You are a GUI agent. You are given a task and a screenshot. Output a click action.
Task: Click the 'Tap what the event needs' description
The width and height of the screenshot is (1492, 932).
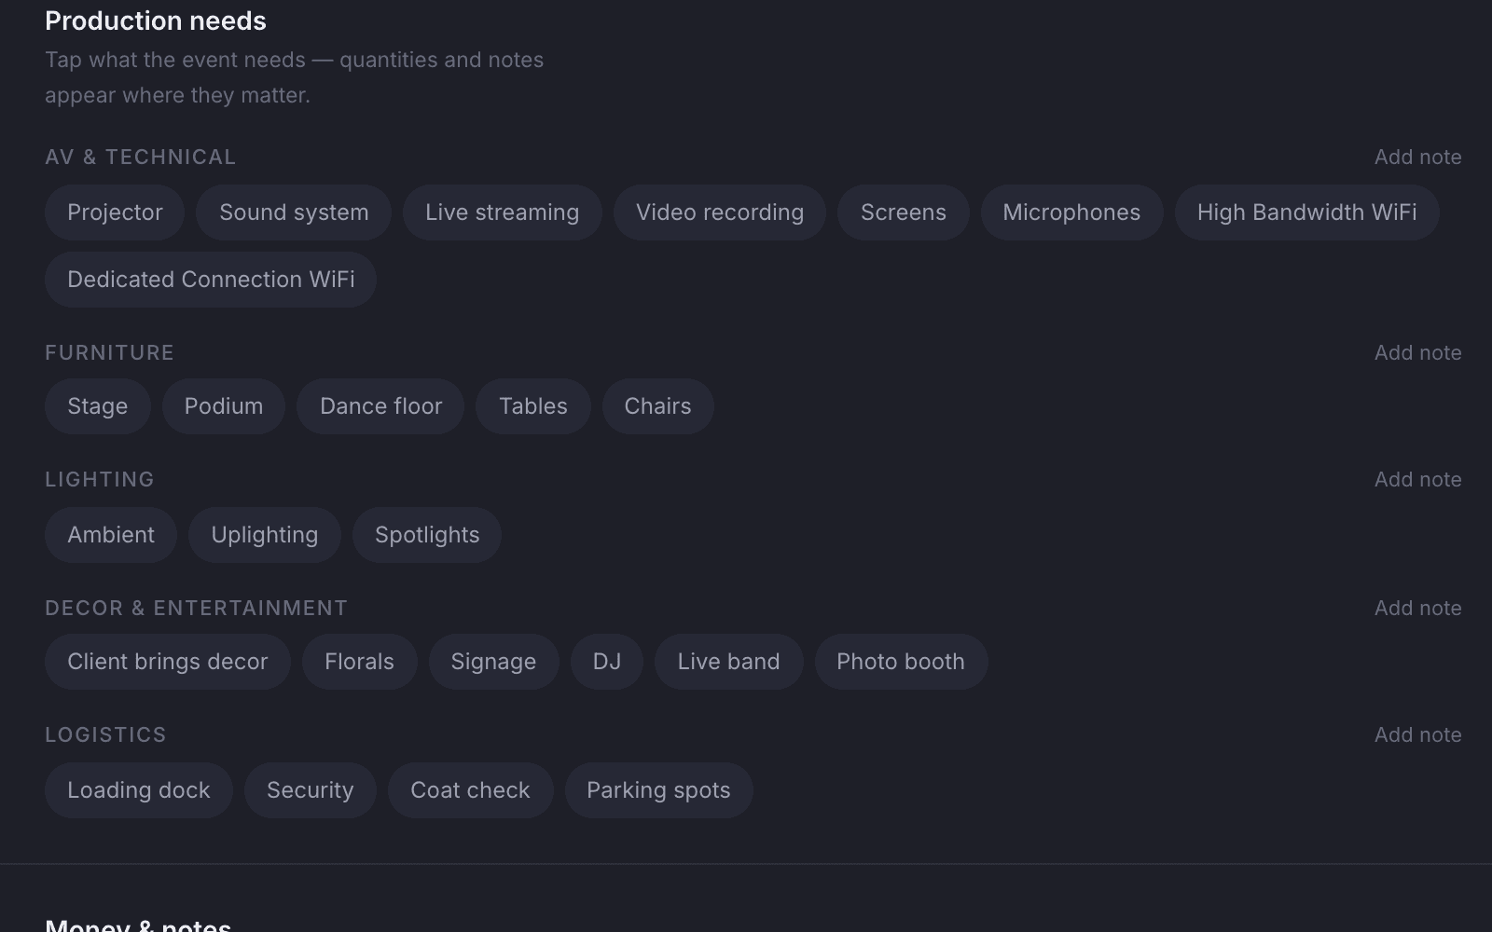point(295,77)
